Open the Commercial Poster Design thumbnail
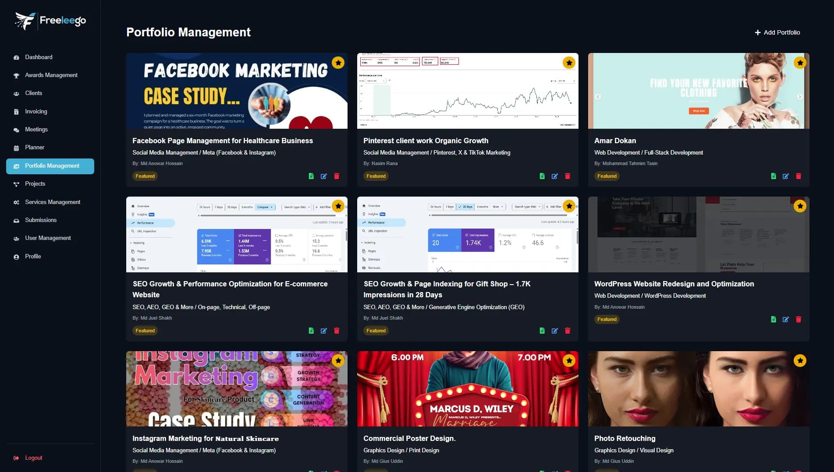This screenshot has width=834, height=472. (x=468, y=389)
